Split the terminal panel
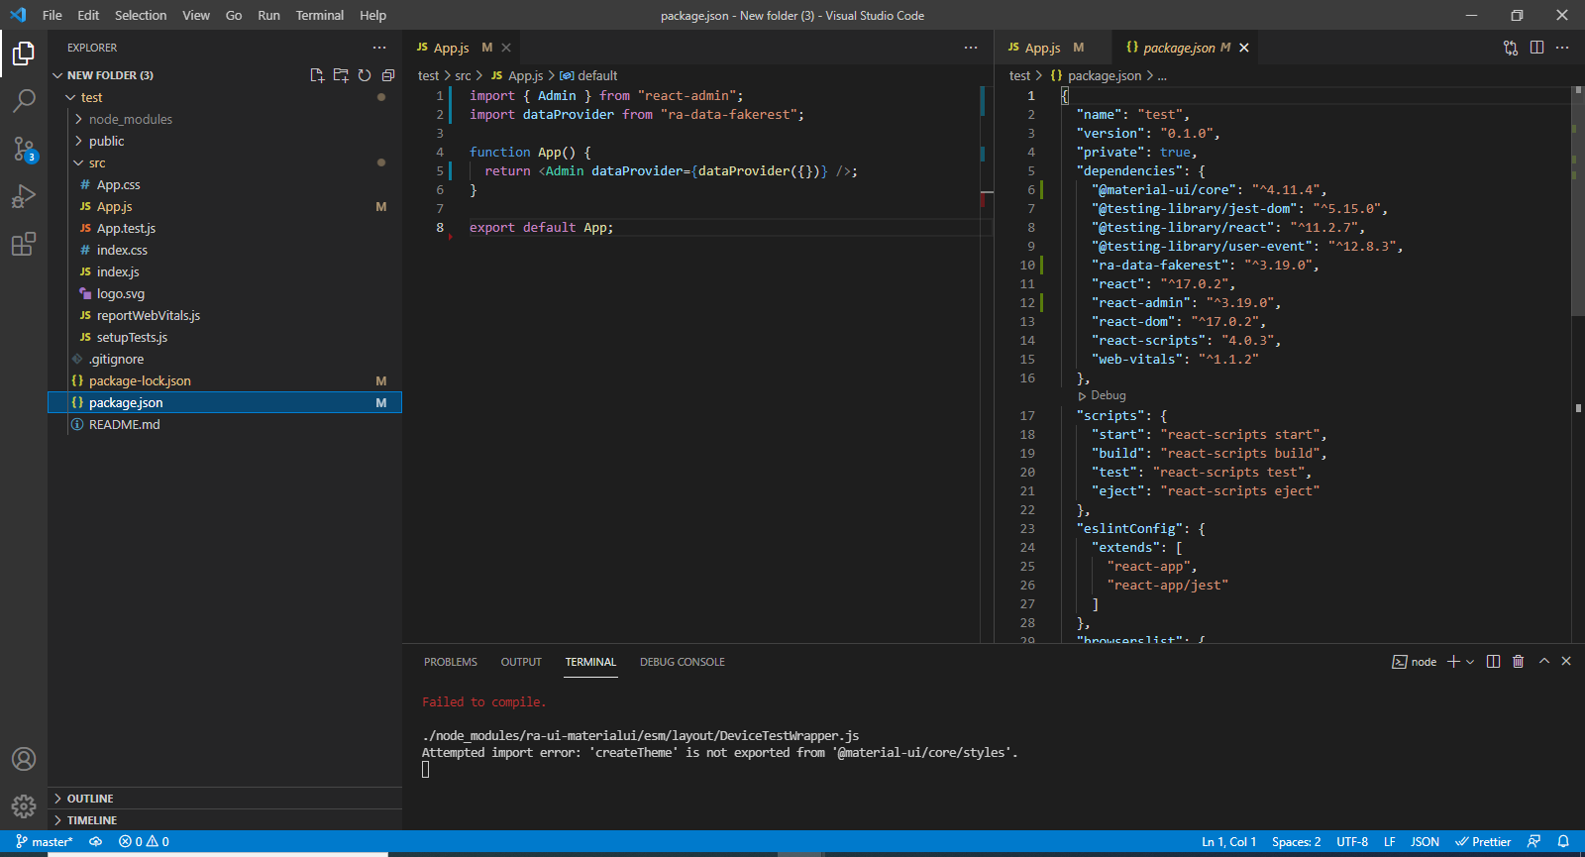The image size is (1585, 857). (x=1493, y=662)
